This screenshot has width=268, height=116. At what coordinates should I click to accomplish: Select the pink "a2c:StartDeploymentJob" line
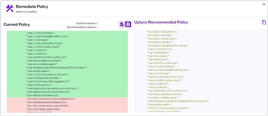(44, 109)
